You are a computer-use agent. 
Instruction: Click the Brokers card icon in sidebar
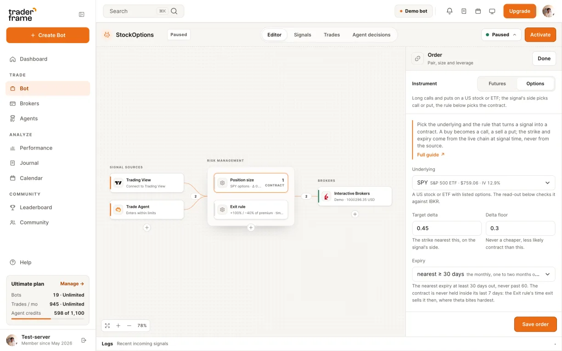(x=13, y=103)
